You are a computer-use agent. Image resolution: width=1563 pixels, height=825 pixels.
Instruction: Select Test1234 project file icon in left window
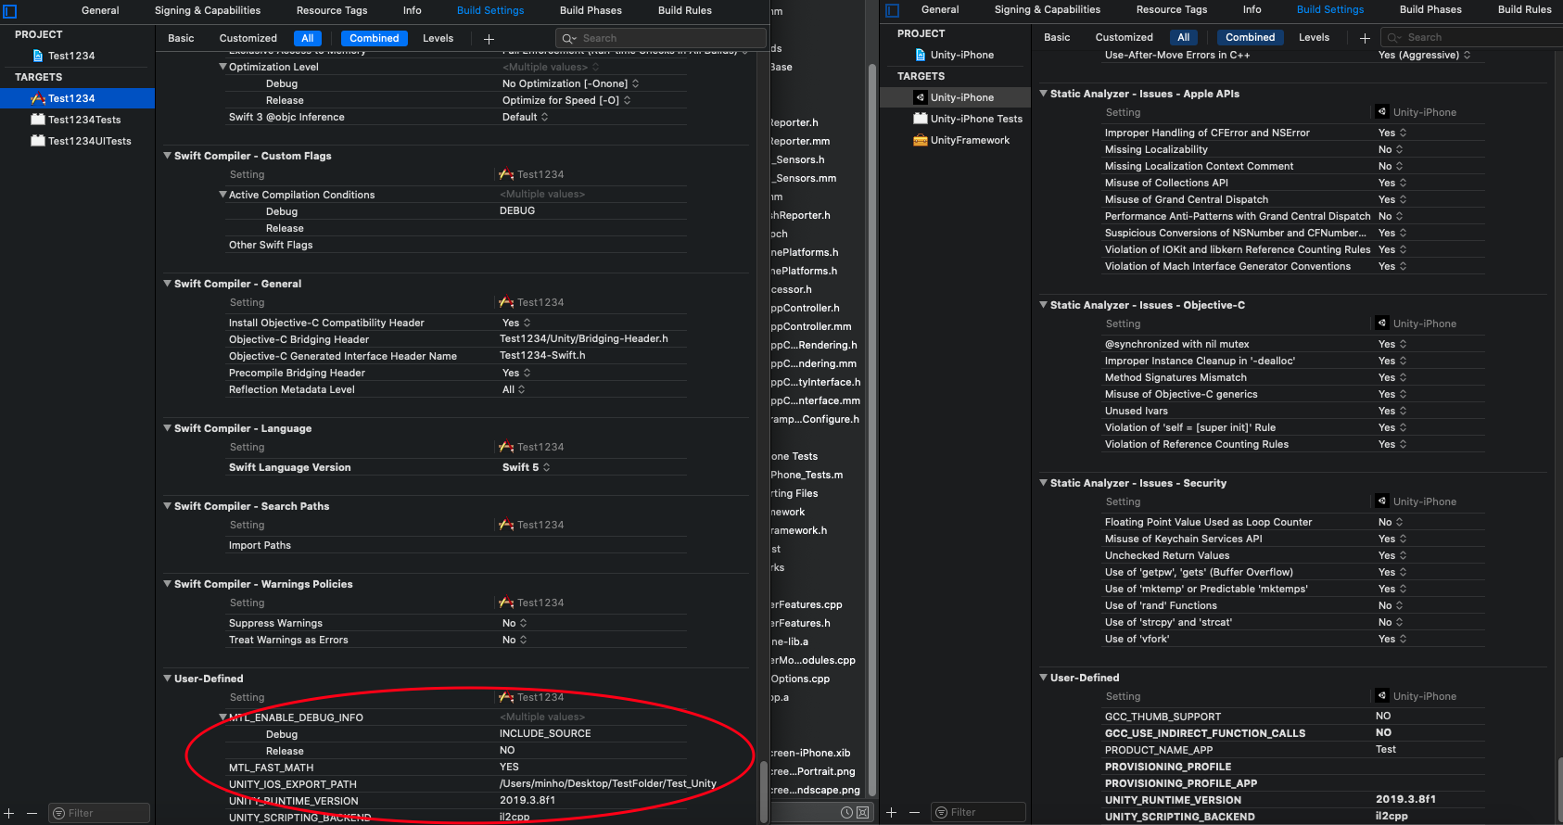click(x=38, y=56)
